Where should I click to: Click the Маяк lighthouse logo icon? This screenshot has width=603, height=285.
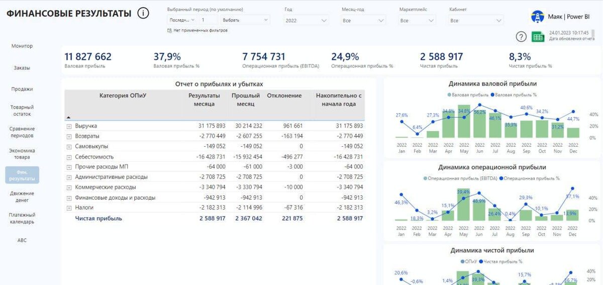pyautogui.click(x=538, y=17)
